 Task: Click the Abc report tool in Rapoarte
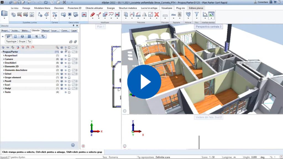tap(174, 15)
